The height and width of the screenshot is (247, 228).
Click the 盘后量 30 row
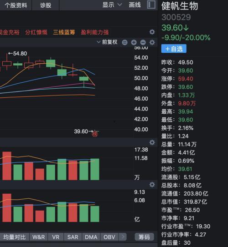tap(176, 243)
